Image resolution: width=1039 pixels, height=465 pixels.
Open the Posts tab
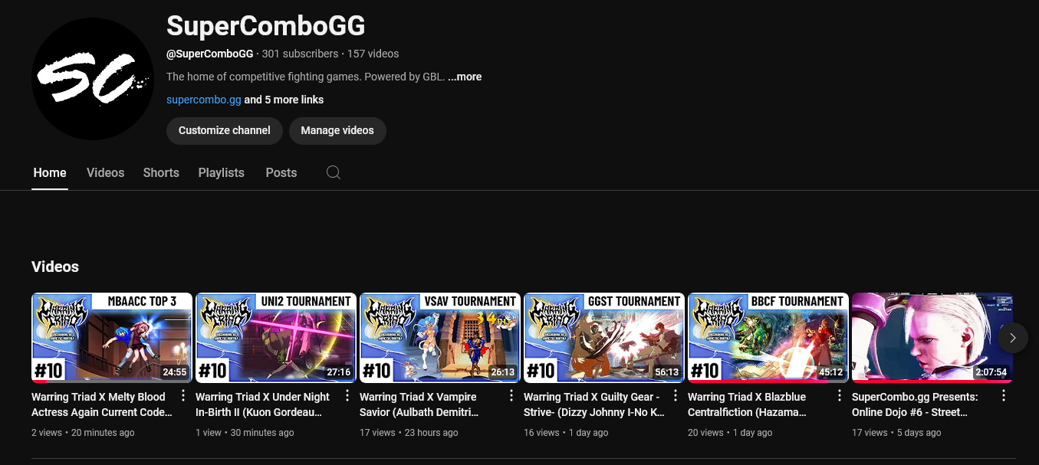[281, 172]
